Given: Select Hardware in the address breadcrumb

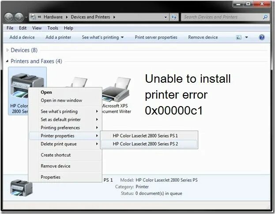Looking at the screenshot, I should pyautogui.click(x=53, y=17).
